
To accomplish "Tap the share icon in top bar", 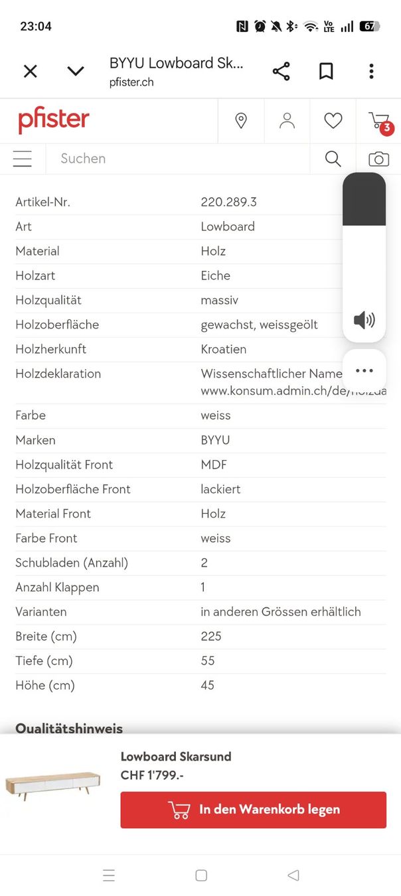I will pyautogui.click(x=281, y=72).
